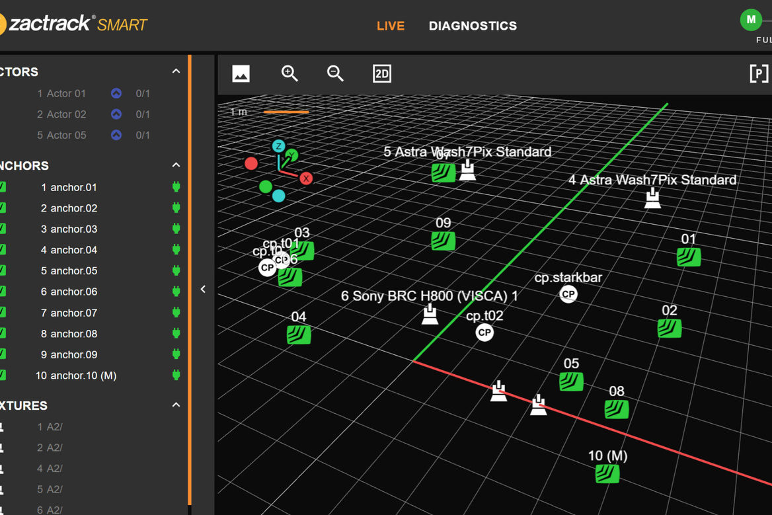This screenshot has height=515, width=772.
Task: Click the red sphere on the axis gizmo
Action: [251, 163]
